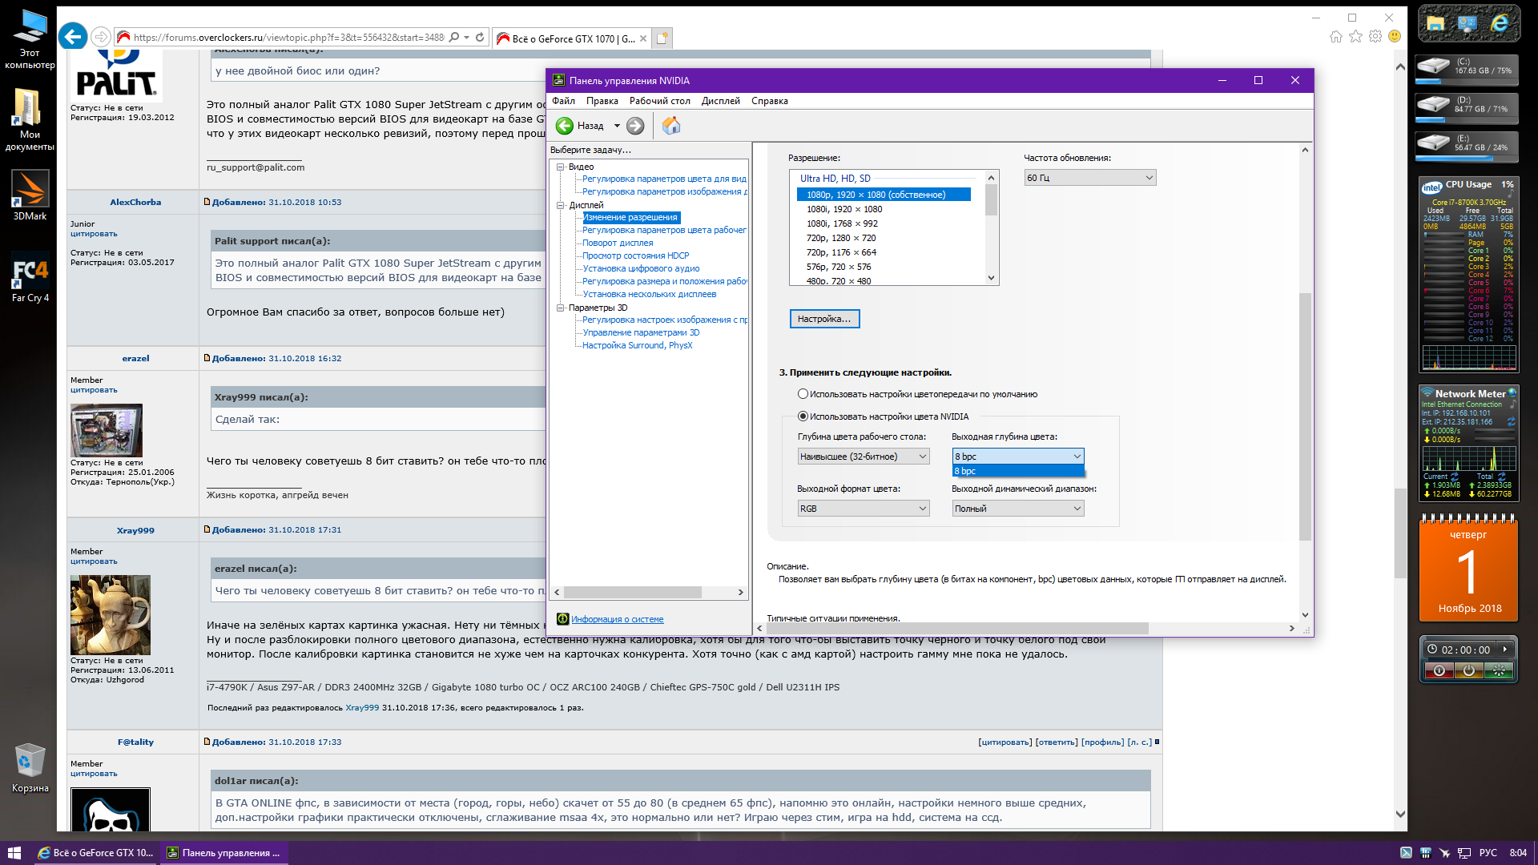Open the system information link

coord(617,619)
